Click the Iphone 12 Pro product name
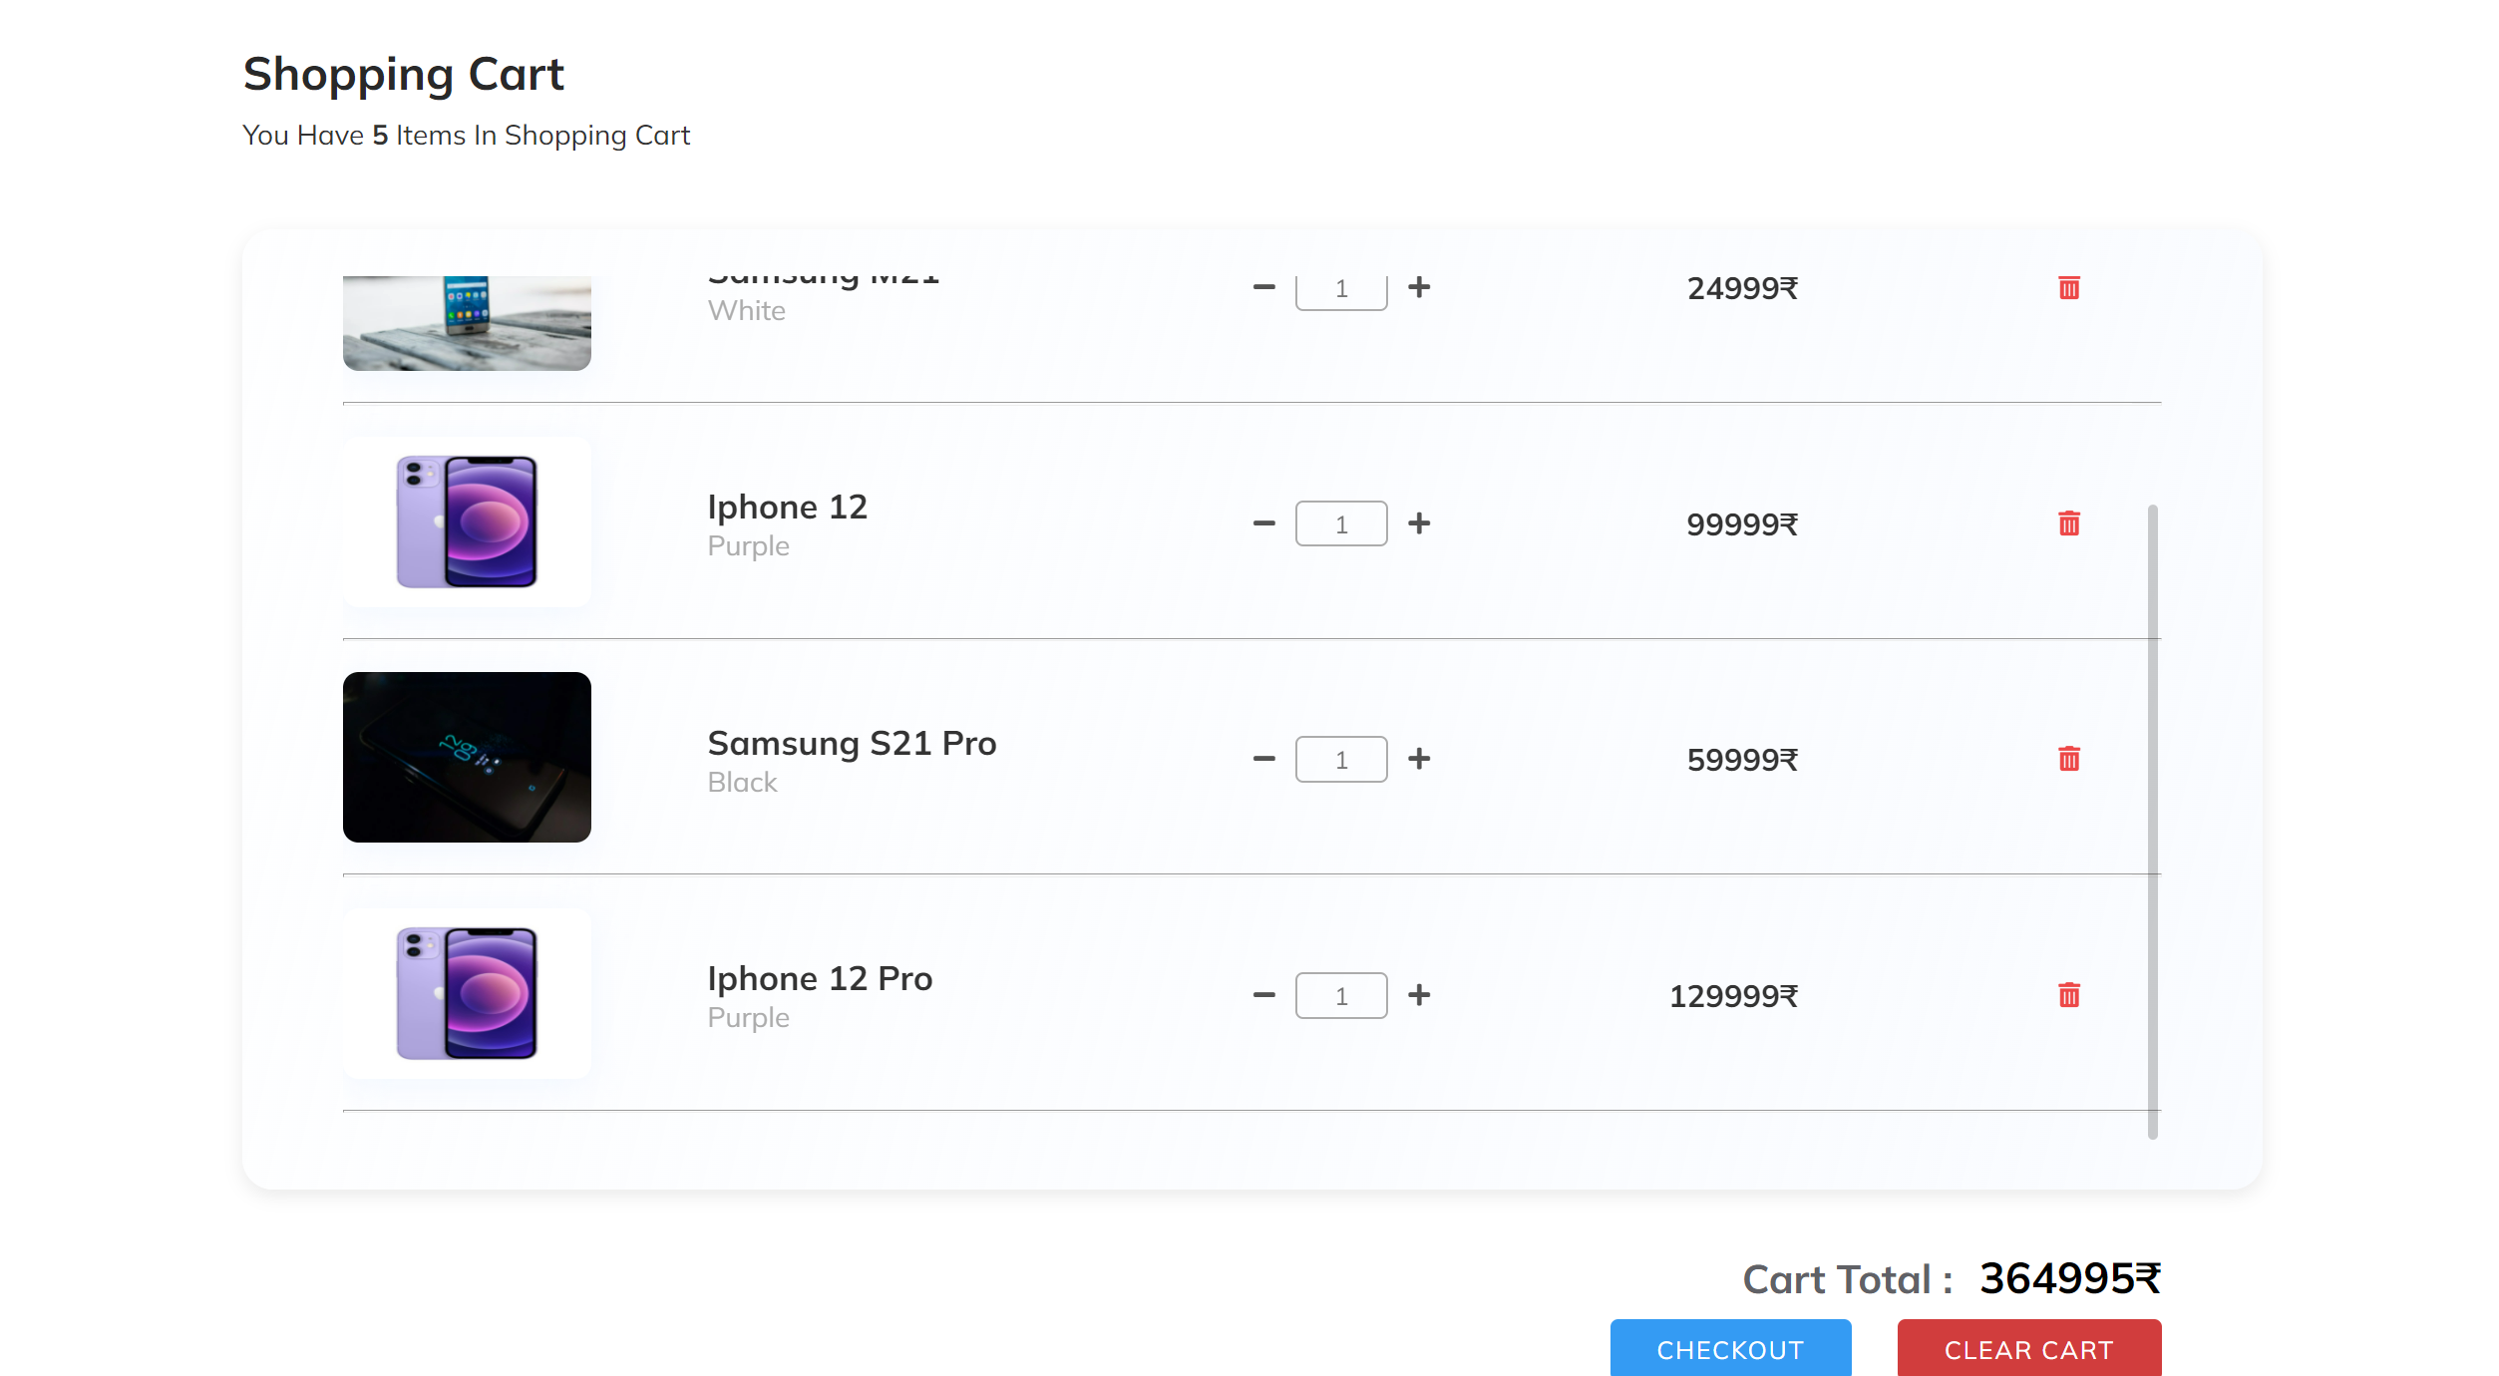Screen dimensions: 2499x1376 tap(820, 978)
